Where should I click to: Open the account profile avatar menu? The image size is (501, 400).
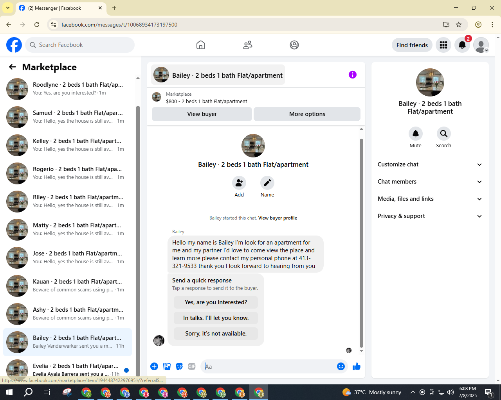point(481,45)
